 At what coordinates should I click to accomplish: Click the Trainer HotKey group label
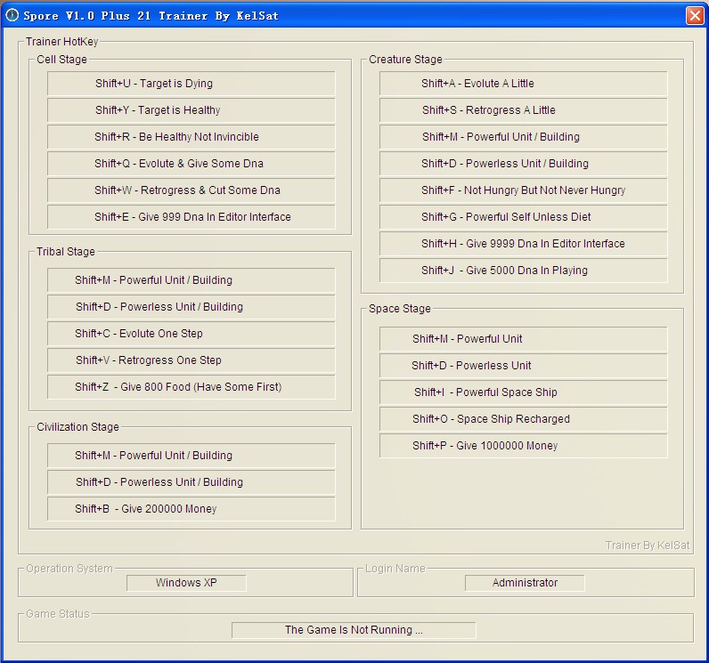click(x=62, y=42)
